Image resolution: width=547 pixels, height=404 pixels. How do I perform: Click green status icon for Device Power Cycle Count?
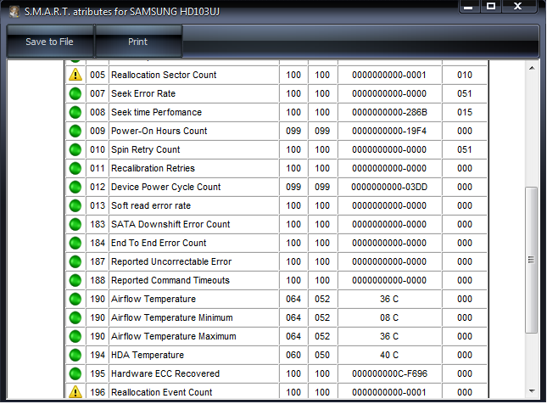pos(75,188)
